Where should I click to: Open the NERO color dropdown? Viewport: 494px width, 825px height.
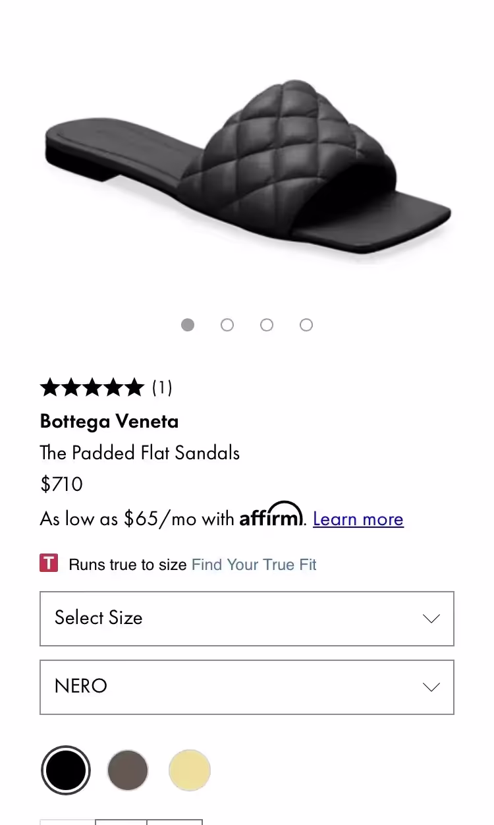(247, 687)
